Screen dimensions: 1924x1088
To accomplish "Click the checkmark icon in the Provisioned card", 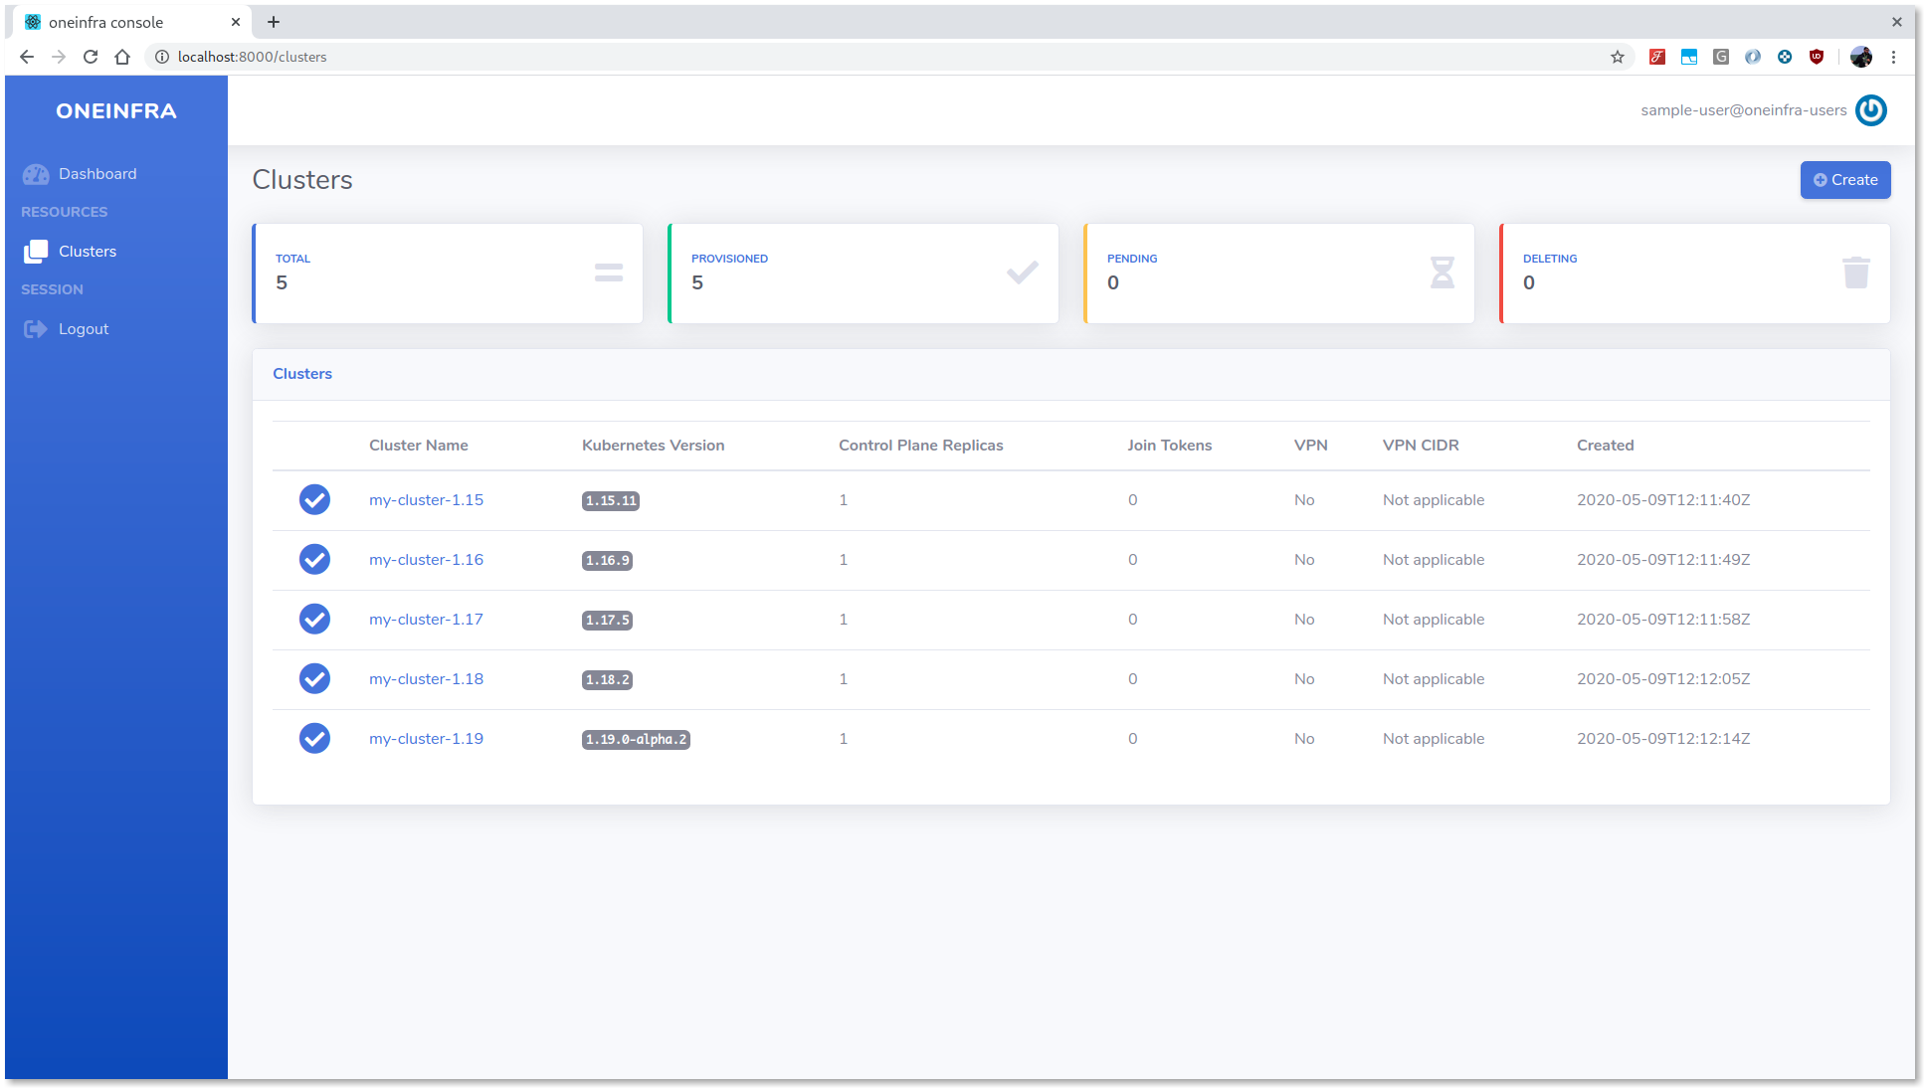I will 1022,272.
